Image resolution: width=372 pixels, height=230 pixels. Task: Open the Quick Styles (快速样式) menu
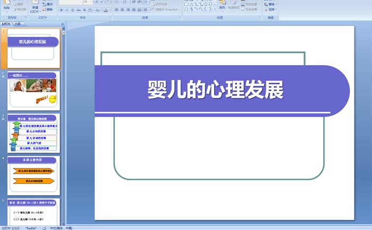[x=234, y=5]
